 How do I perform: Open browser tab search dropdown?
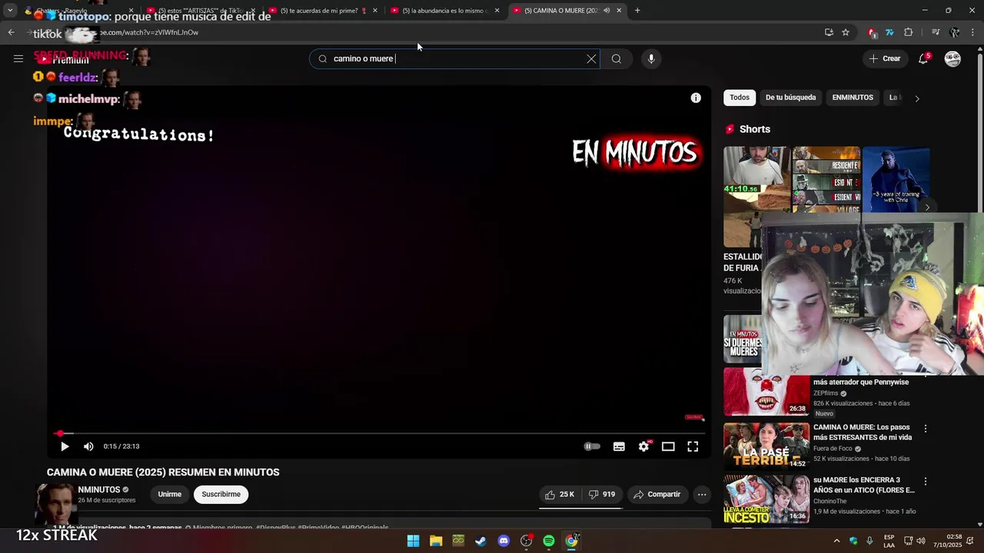10,11
